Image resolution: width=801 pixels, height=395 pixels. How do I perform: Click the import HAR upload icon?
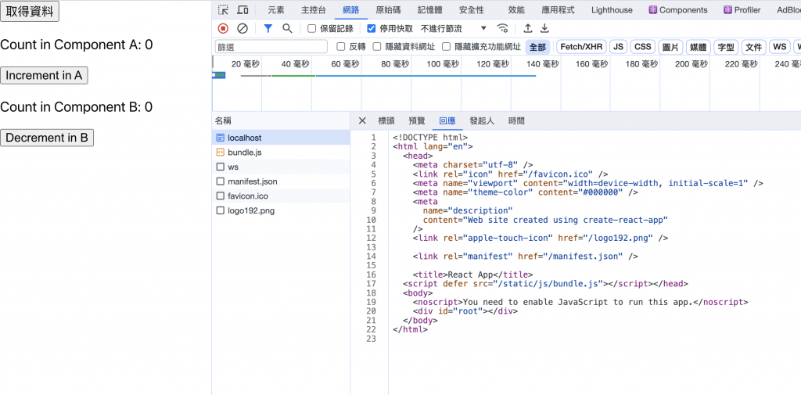[528, 29]
